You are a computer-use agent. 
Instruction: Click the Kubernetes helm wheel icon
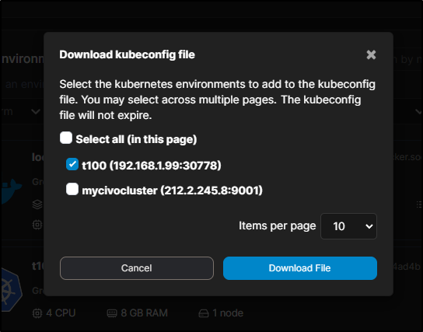tap(11, 290)
